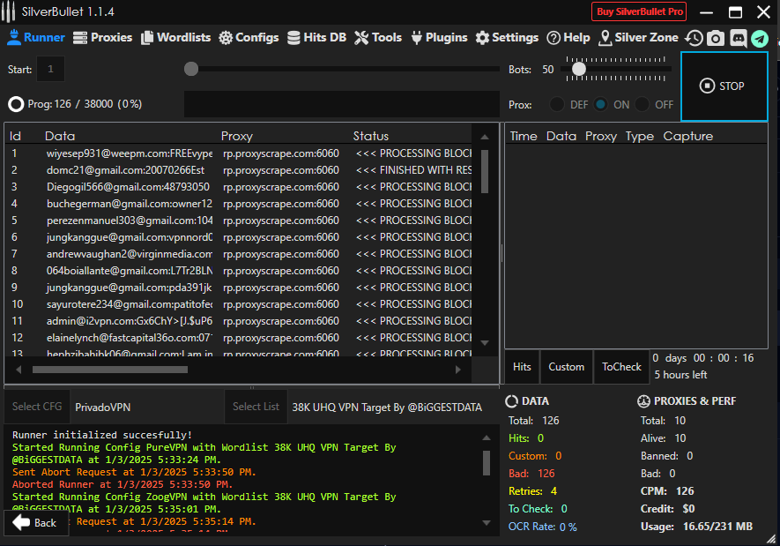The height and width of the screenshot is (546, 780).
Task: Switch to the Custom tab
Action: tap(566, 367)
